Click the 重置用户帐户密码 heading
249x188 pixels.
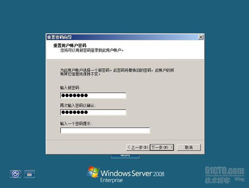click(70, 46)
